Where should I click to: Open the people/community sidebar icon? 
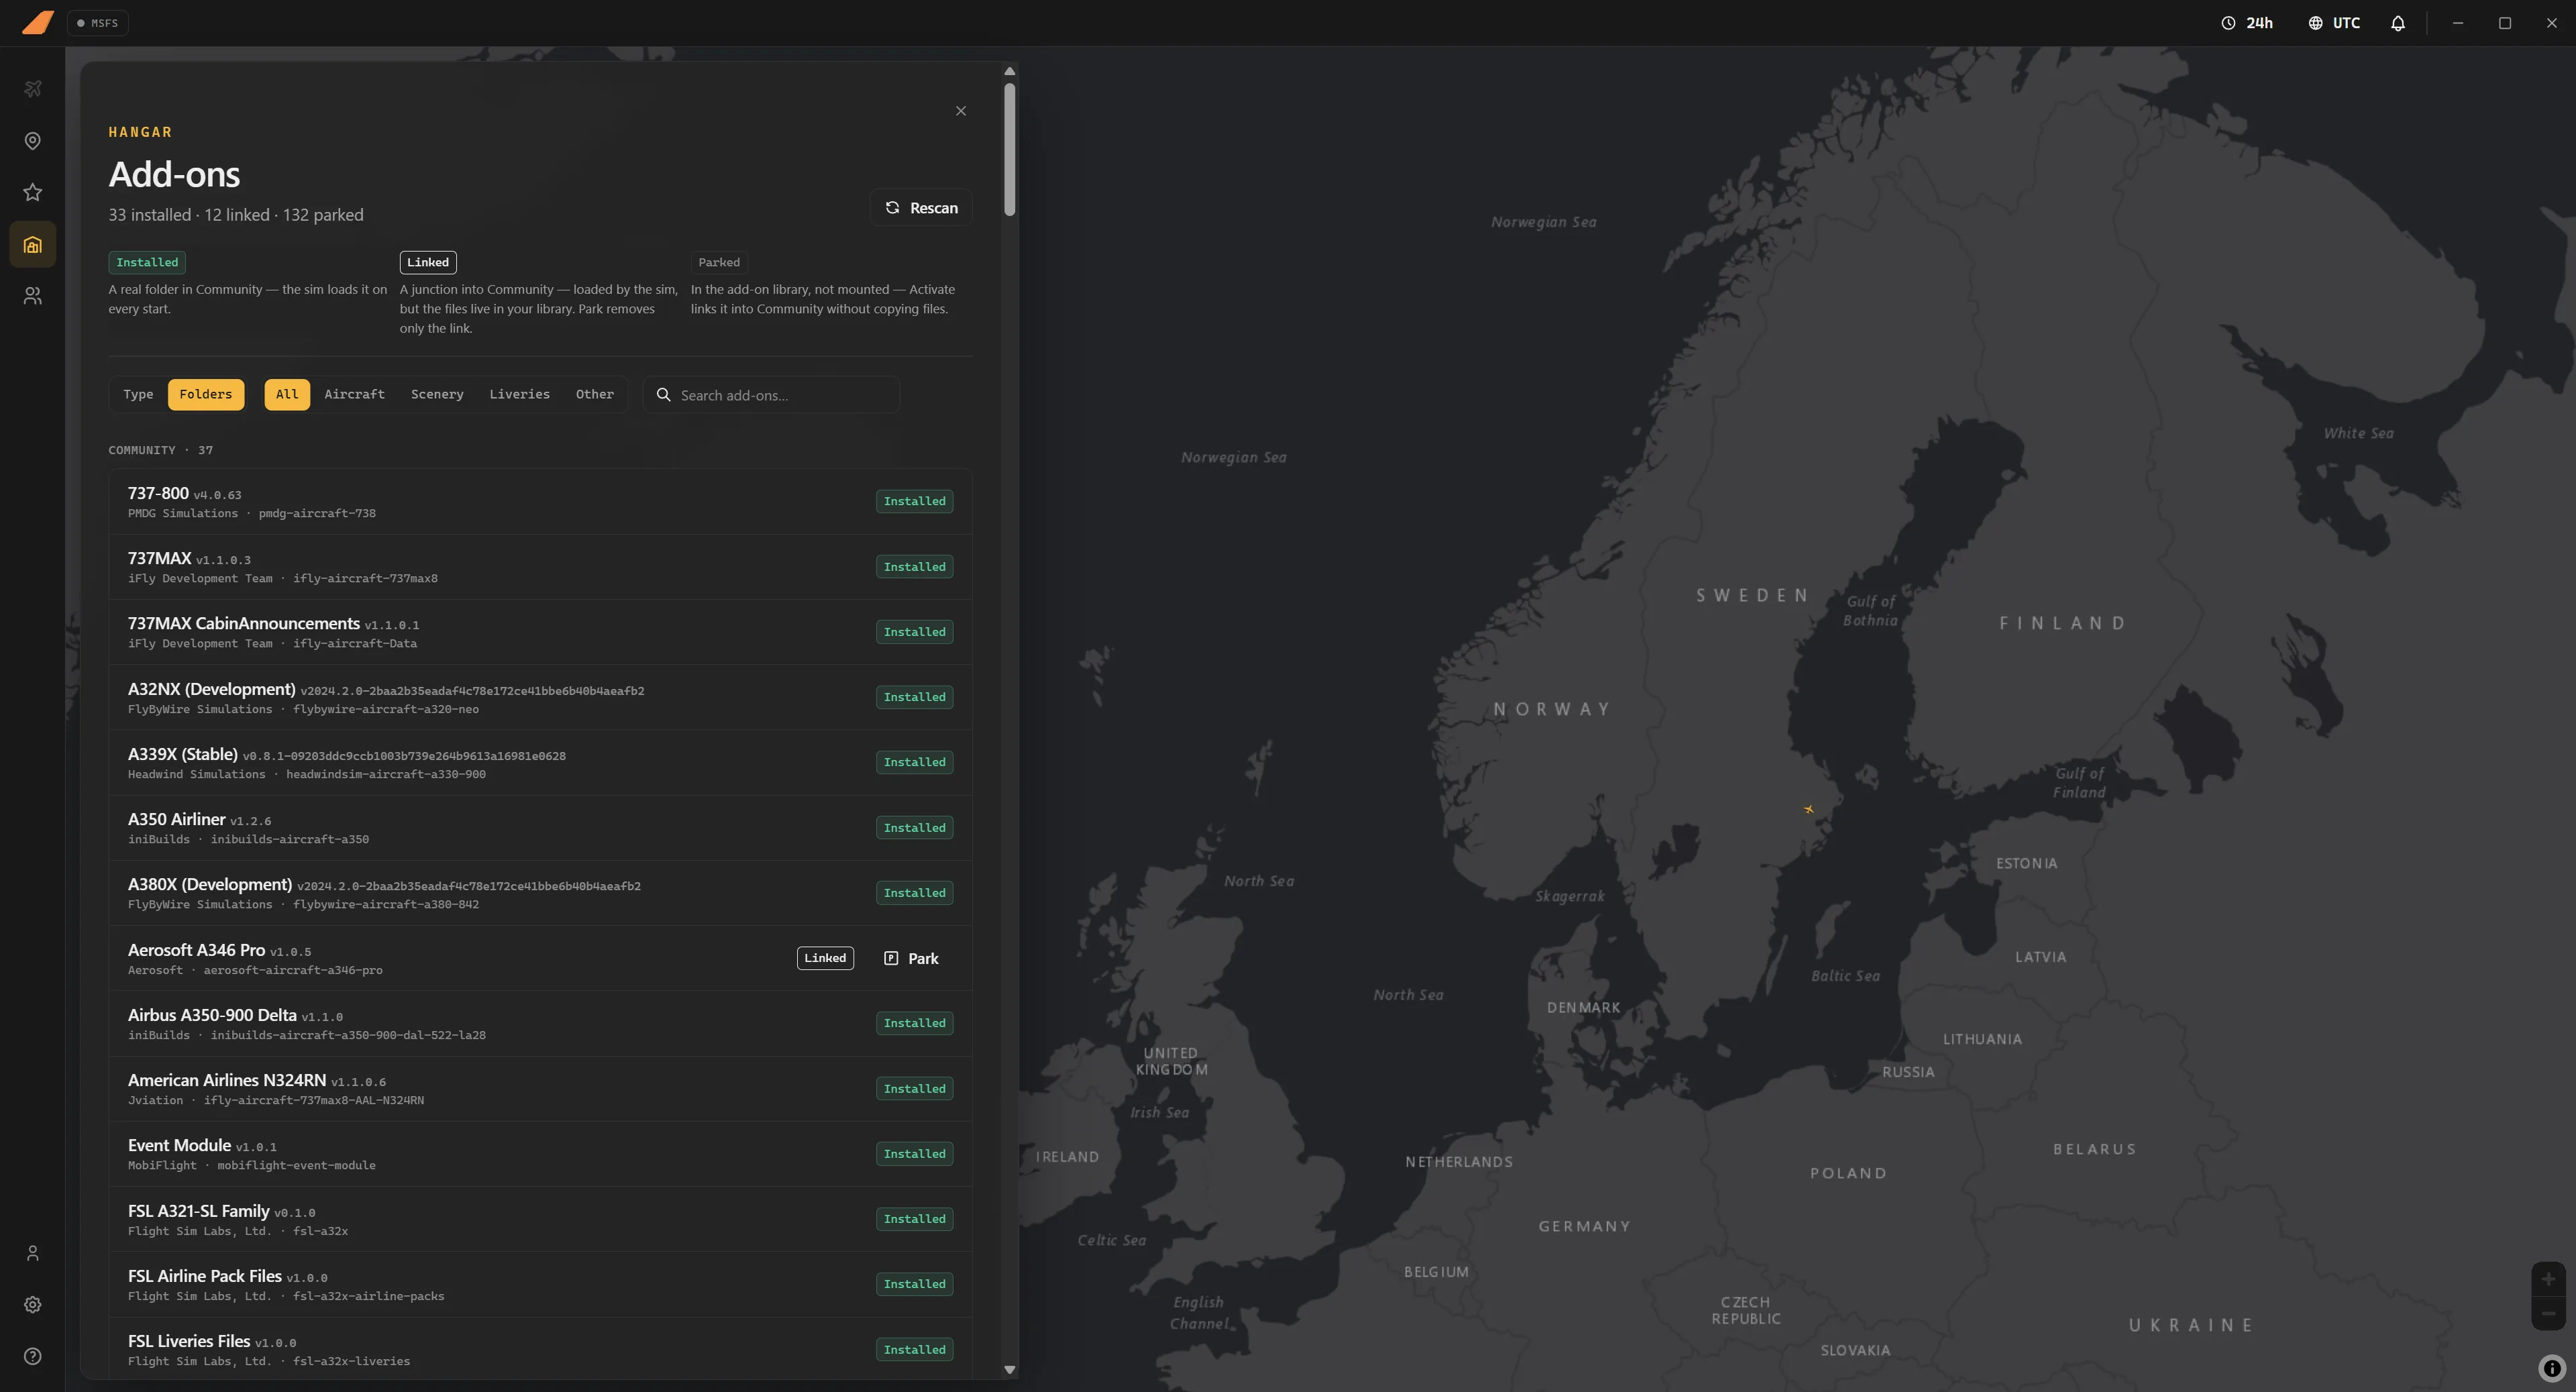[x=33, y=296]
